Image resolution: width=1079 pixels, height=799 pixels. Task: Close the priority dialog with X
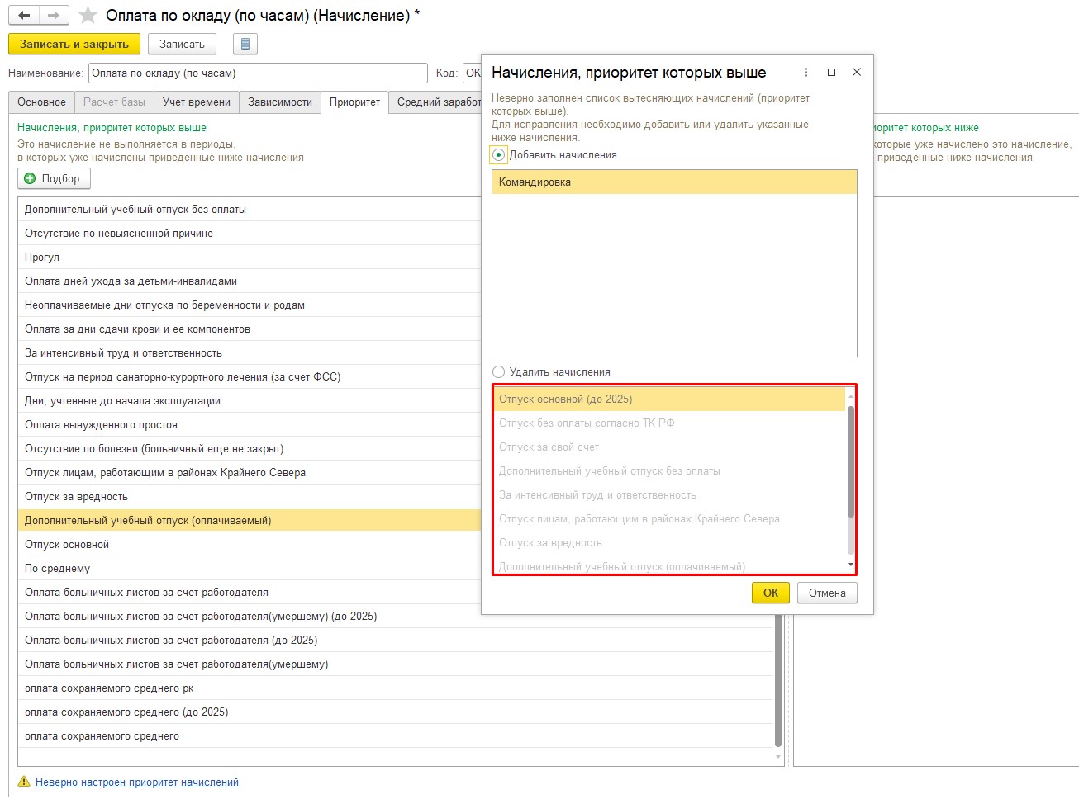[x=857, y=73]
